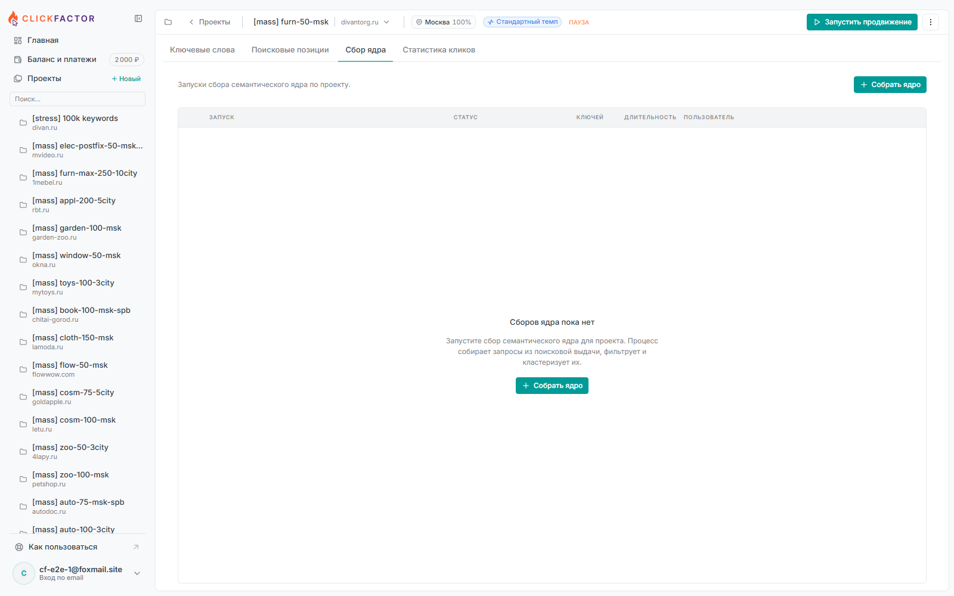The width and height of the screenshot is (954, 596).
Task: Click the Проекты stack icon
Action: coord(18,79)
